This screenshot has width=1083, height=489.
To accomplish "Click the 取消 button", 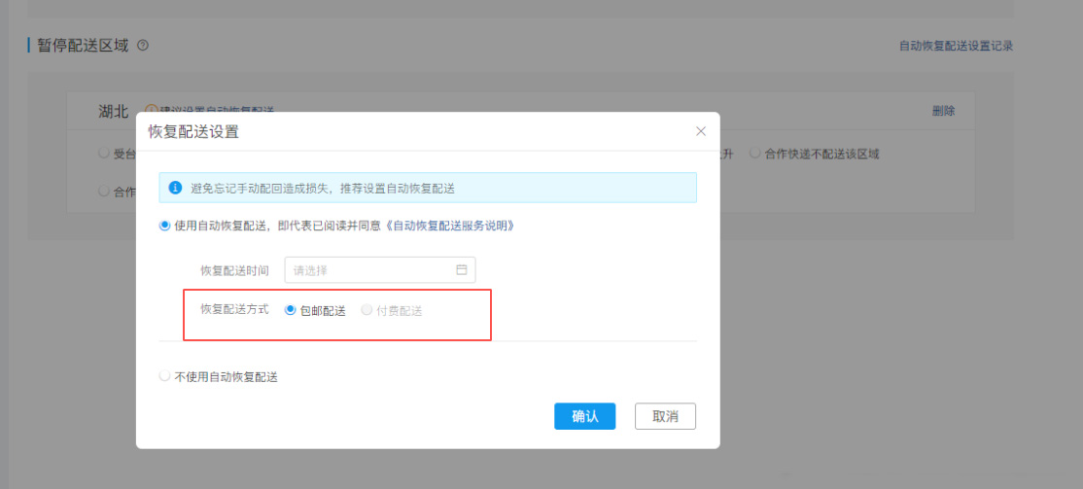I will coord(665,416).
